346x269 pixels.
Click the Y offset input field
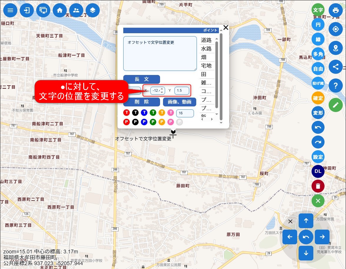point(182,91)
